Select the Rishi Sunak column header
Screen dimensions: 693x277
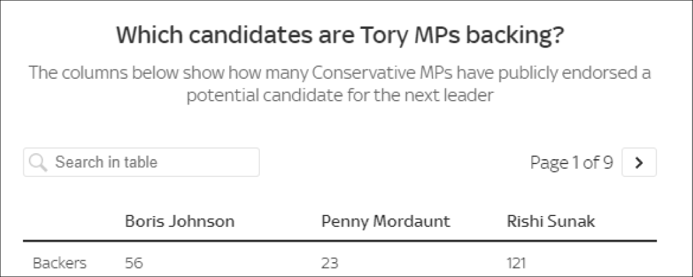click(x=551, y=221)
